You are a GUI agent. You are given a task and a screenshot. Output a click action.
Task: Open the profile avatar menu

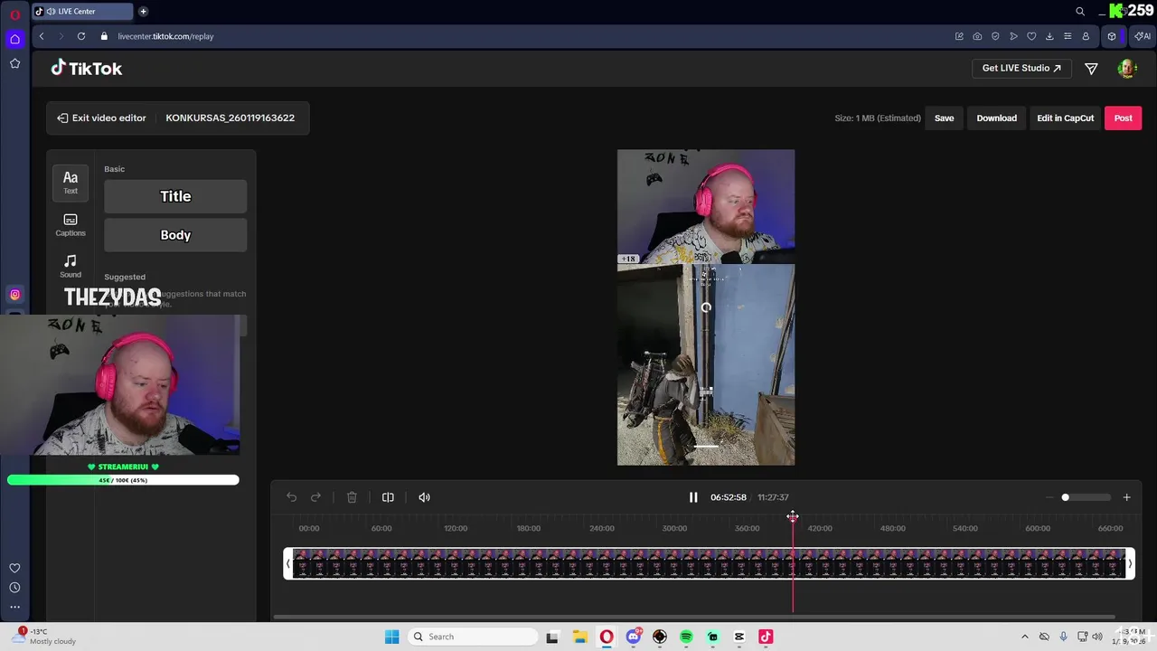pyautogui.click(x=1126, y=69)
